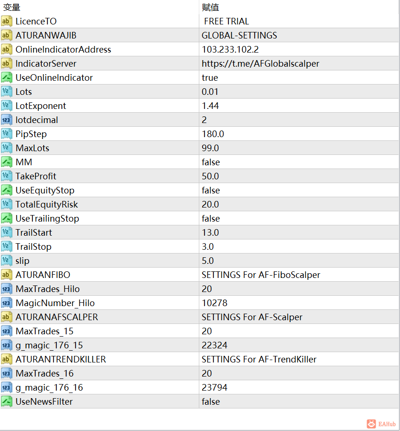
Task: Open the UseNewsFilter value dropdown
Action: [299, 401]
